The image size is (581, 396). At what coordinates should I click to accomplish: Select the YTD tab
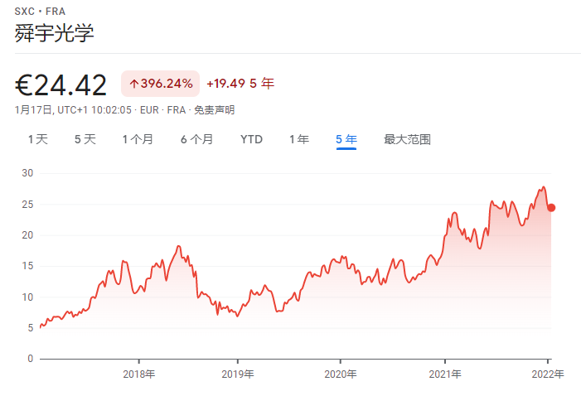pos(251,139)
